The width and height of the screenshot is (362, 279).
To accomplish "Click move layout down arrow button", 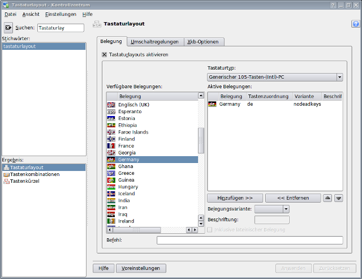I will pyautogui.click(x=339, y=198).
